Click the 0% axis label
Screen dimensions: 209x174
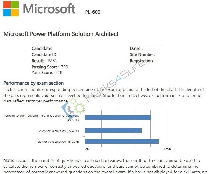(87, 149)
